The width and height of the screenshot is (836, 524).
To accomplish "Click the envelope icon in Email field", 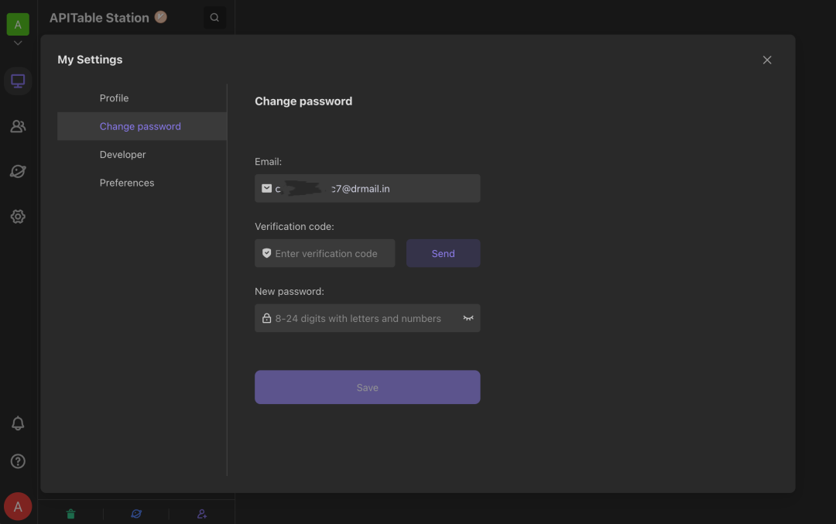I will click(266, 188).
